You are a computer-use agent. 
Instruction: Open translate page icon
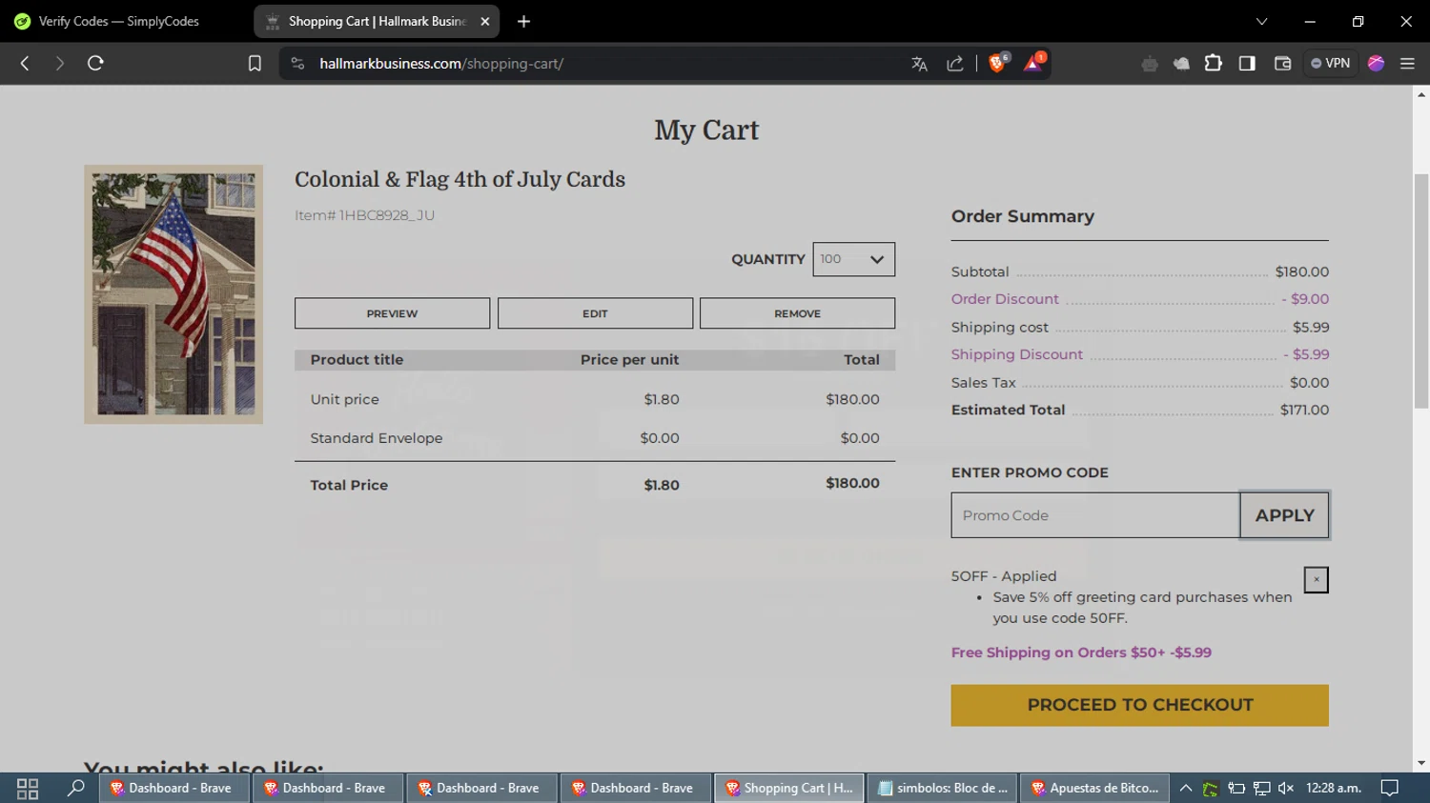pyautogui.click(x=919, y=64)
